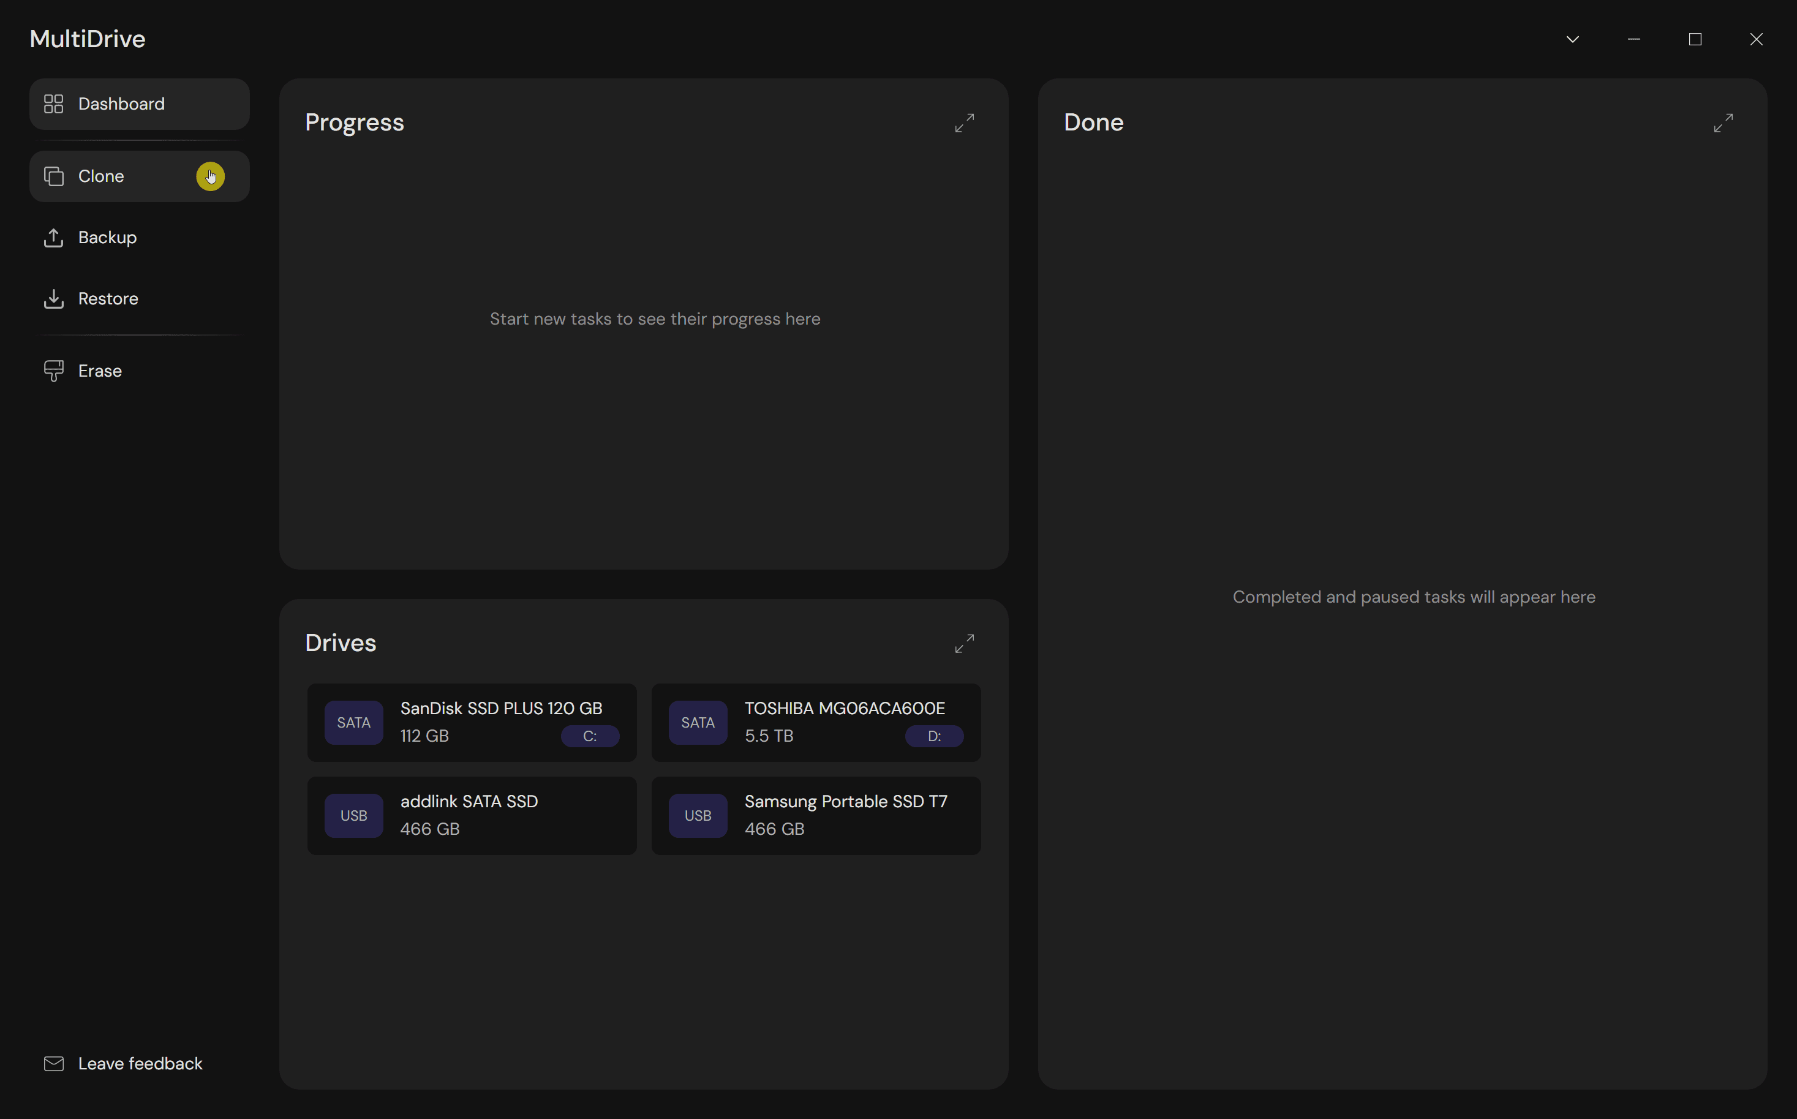Select the Erase tool icon
Screen dimensions: 1797x1119
tap(53, 370)
